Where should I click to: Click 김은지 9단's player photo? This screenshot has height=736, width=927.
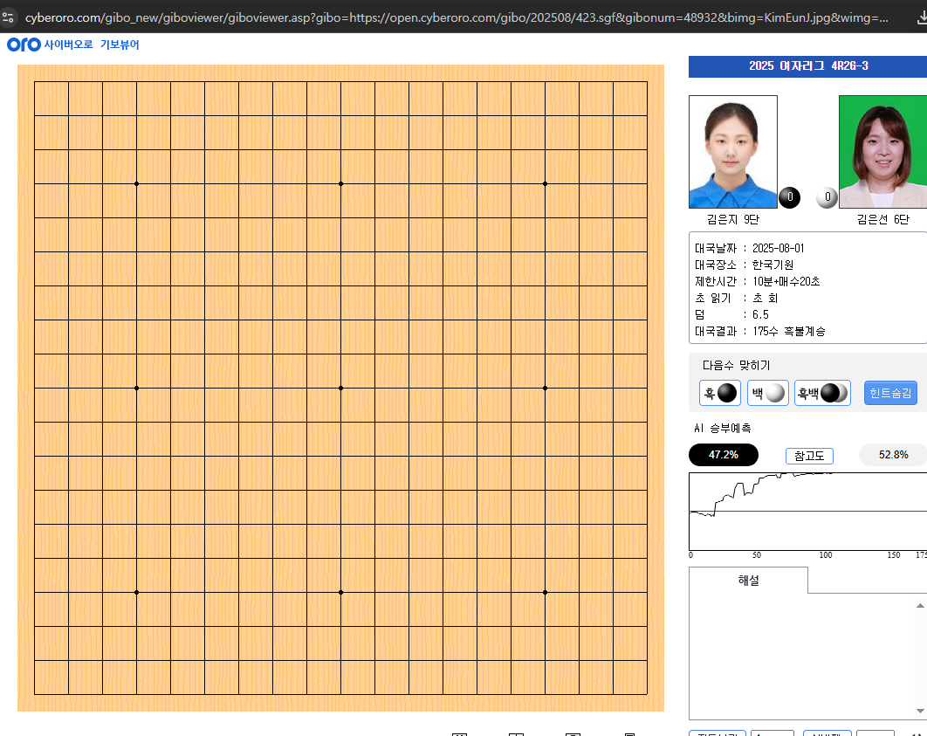(732, 153)
